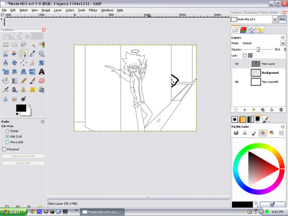This screenshot has height=216, width=288.
Task: Select the Perspective tool
Action: pyautogui.click(x=23, y=72)
